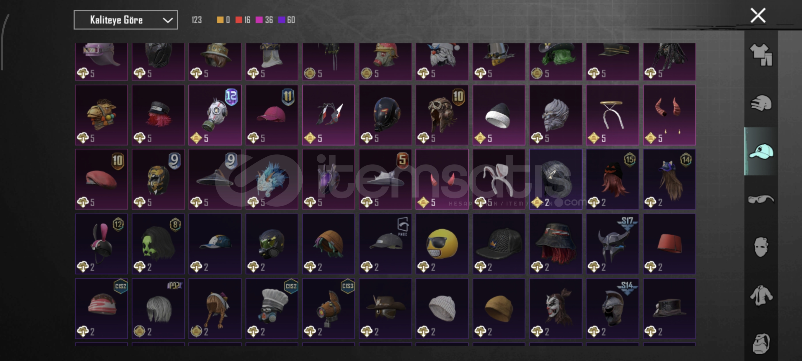Select the gas mask item with badge 12
Image resolution: width=802 pixels, height=361 pixels.
coord(215,115)
